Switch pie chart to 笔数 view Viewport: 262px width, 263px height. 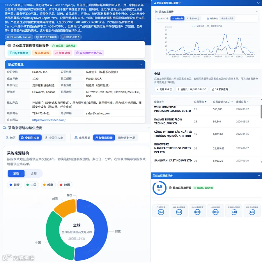[x=16, y=174]
